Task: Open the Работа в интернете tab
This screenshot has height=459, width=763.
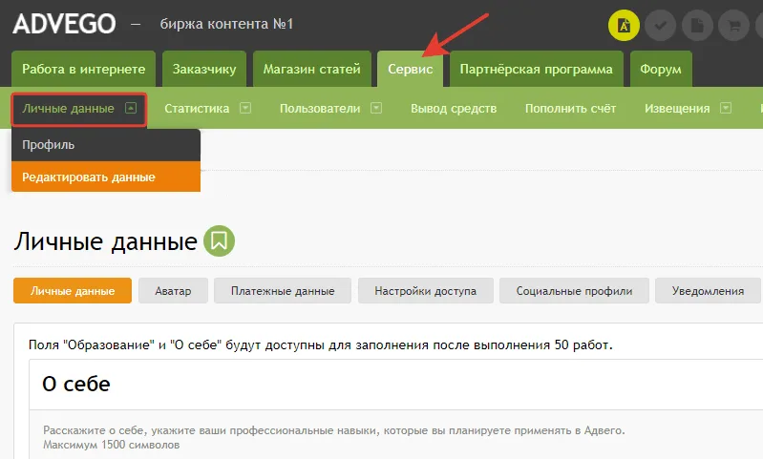Action: 84,69
